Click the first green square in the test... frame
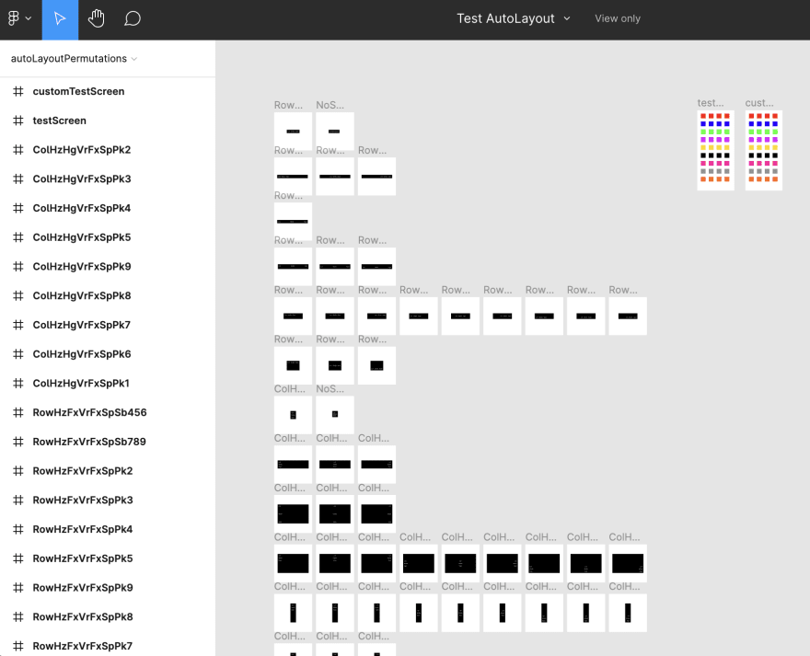 pos(703,132)
